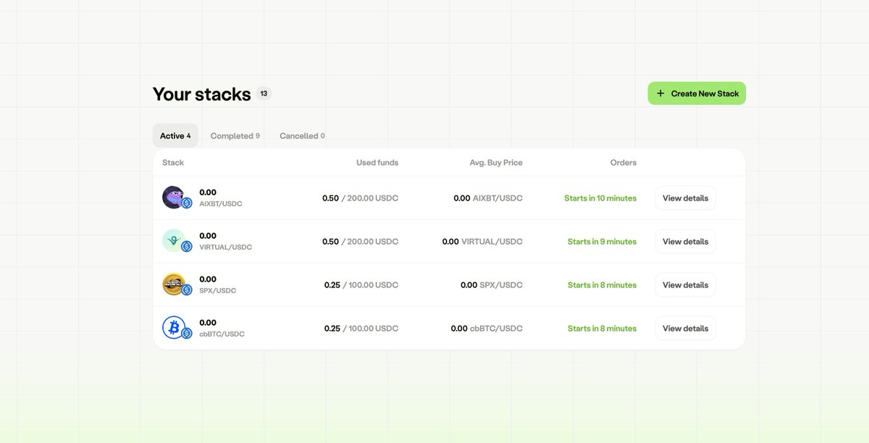This screenshot has width=869, height=443.
Task: Switch to the Active tab
Action: (x=175, y=135)
